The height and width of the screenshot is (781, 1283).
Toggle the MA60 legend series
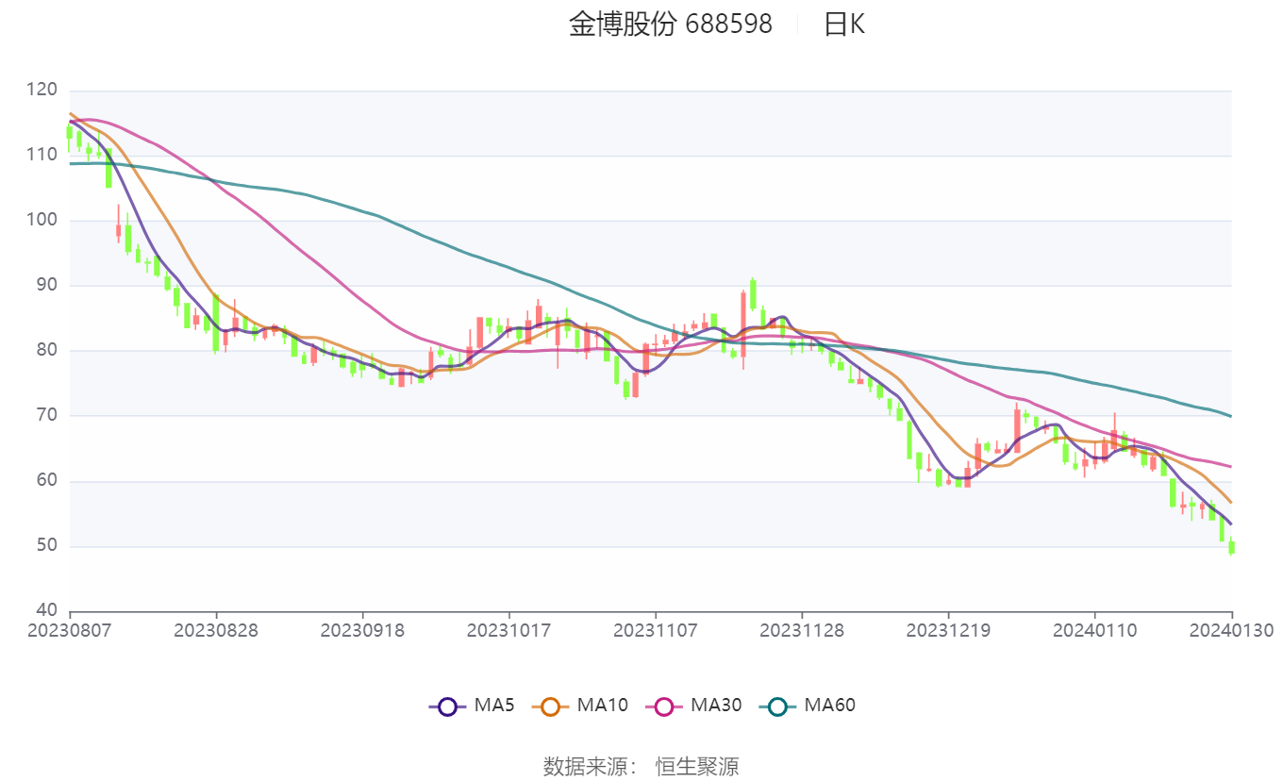807,705
